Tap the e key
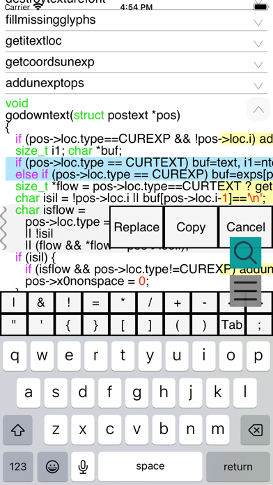 [69, 356]
